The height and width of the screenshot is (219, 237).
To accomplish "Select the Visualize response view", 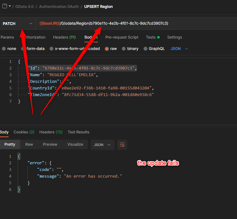I will point(75,144).
